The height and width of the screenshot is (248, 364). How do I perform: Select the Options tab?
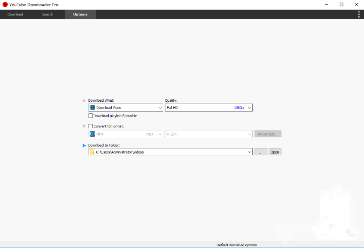[80, 14]
